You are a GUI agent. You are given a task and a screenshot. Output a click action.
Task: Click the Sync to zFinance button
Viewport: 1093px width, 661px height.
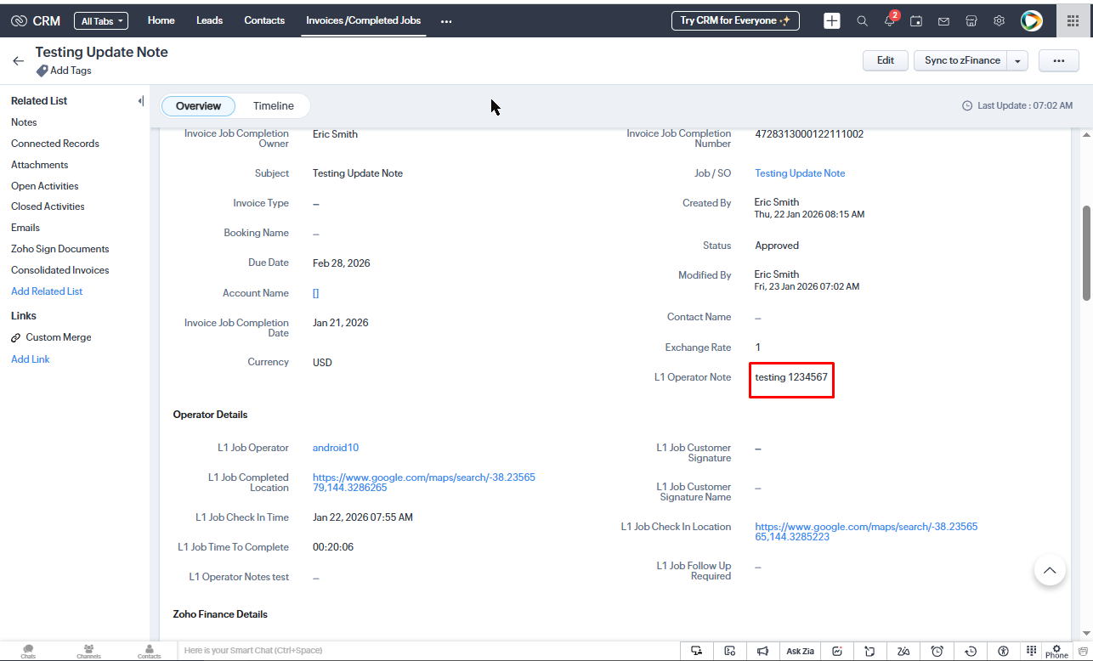click(960, 60)
